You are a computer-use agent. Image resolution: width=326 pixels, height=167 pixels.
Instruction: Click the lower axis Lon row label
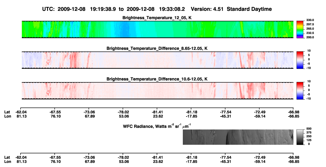8,161
